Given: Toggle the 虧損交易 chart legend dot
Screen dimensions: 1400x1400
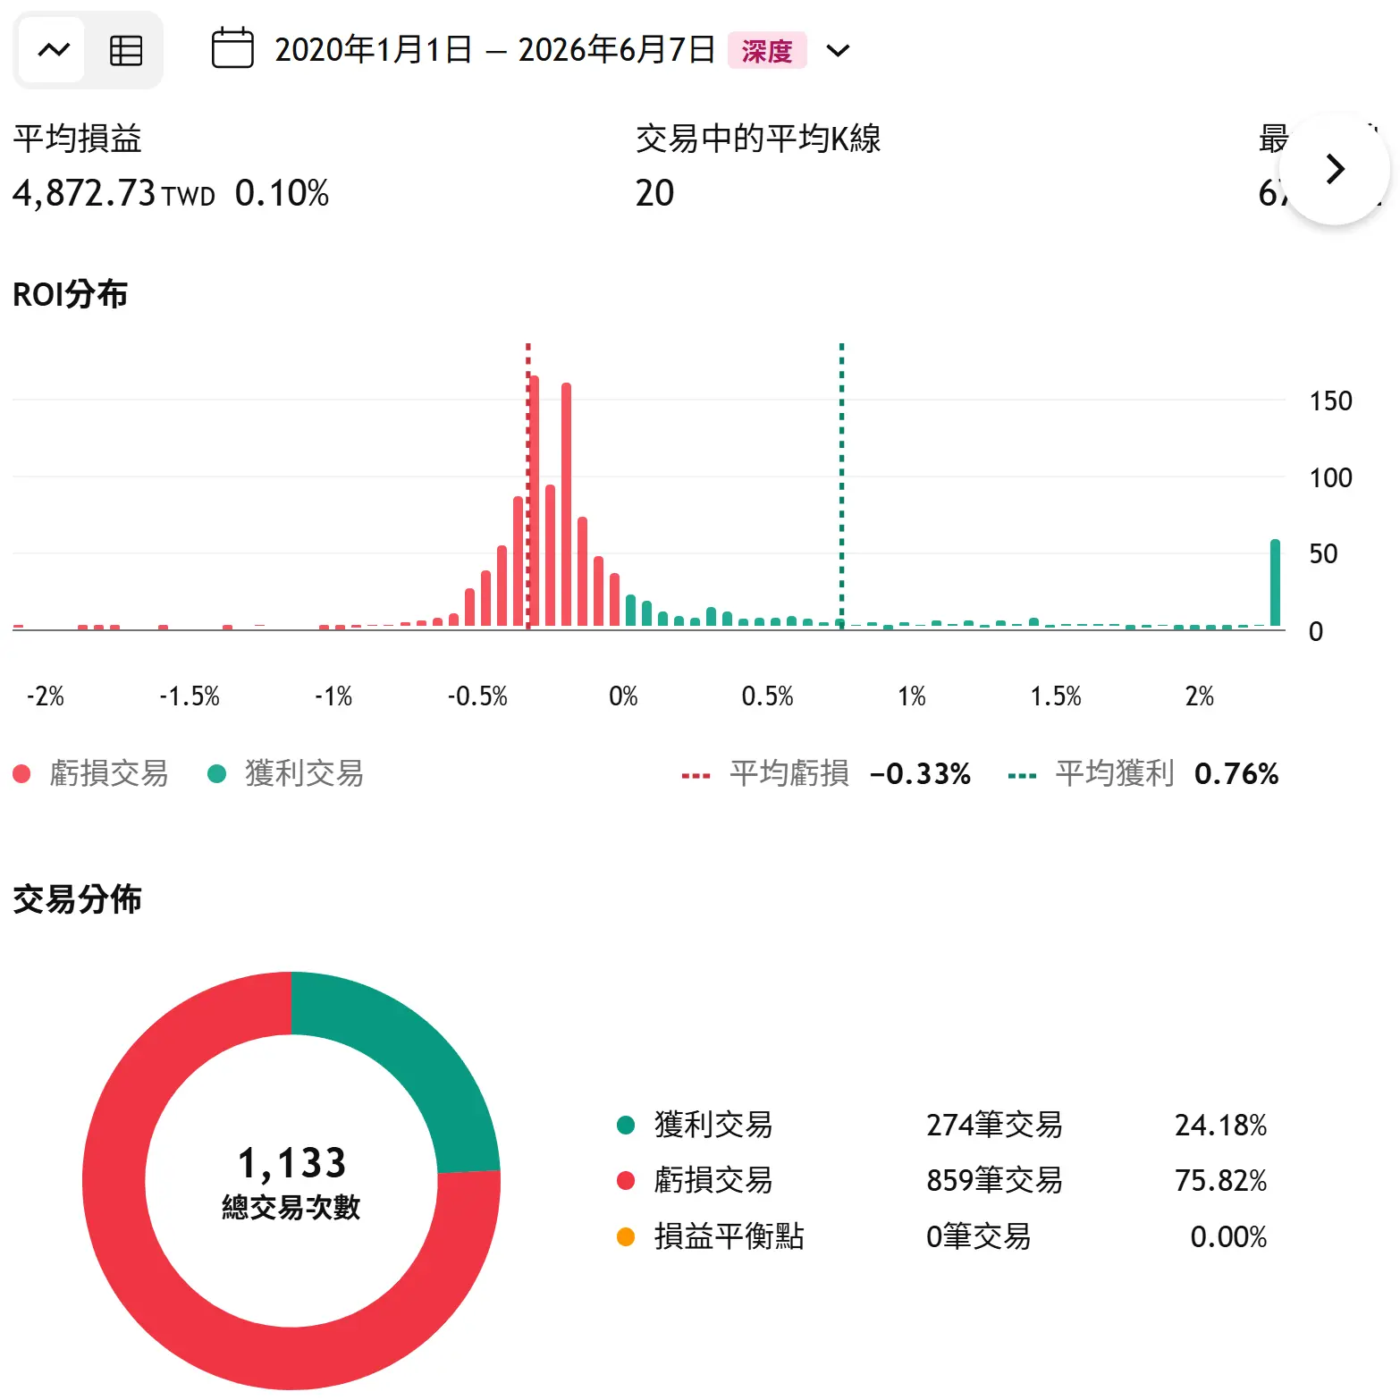Looking at the screenshot, I should tap(22, 773).
